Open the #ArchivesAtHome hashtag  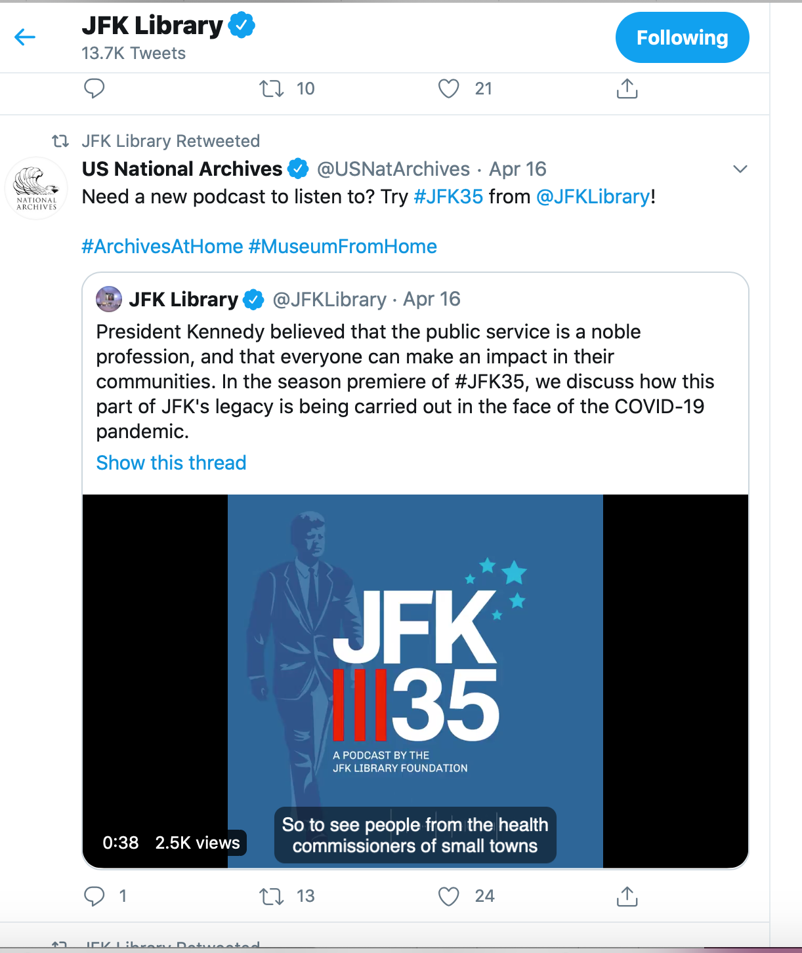pos(162,247)
